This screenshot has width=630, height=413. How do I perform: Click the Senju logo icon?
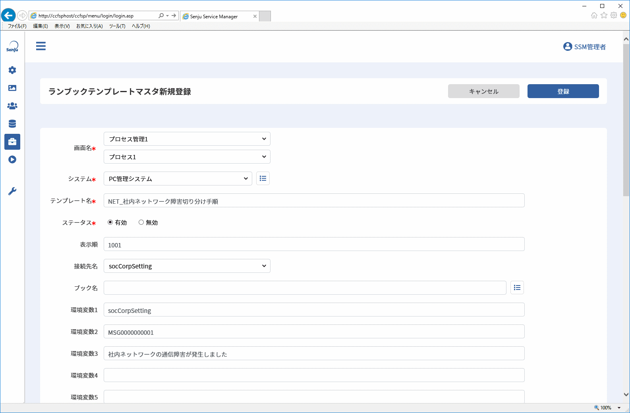(12, 46)
